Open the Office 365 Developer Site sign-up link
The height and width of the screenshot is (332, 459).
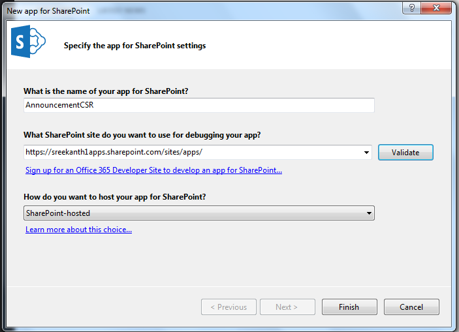pos(153,170)
